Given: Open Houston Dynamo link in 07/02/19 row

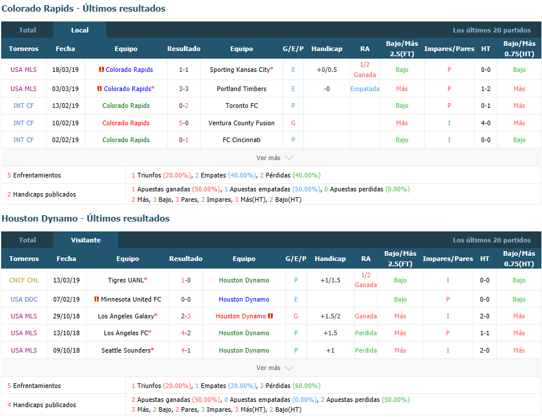Looking at the screenshot, I should coord(244,299).
